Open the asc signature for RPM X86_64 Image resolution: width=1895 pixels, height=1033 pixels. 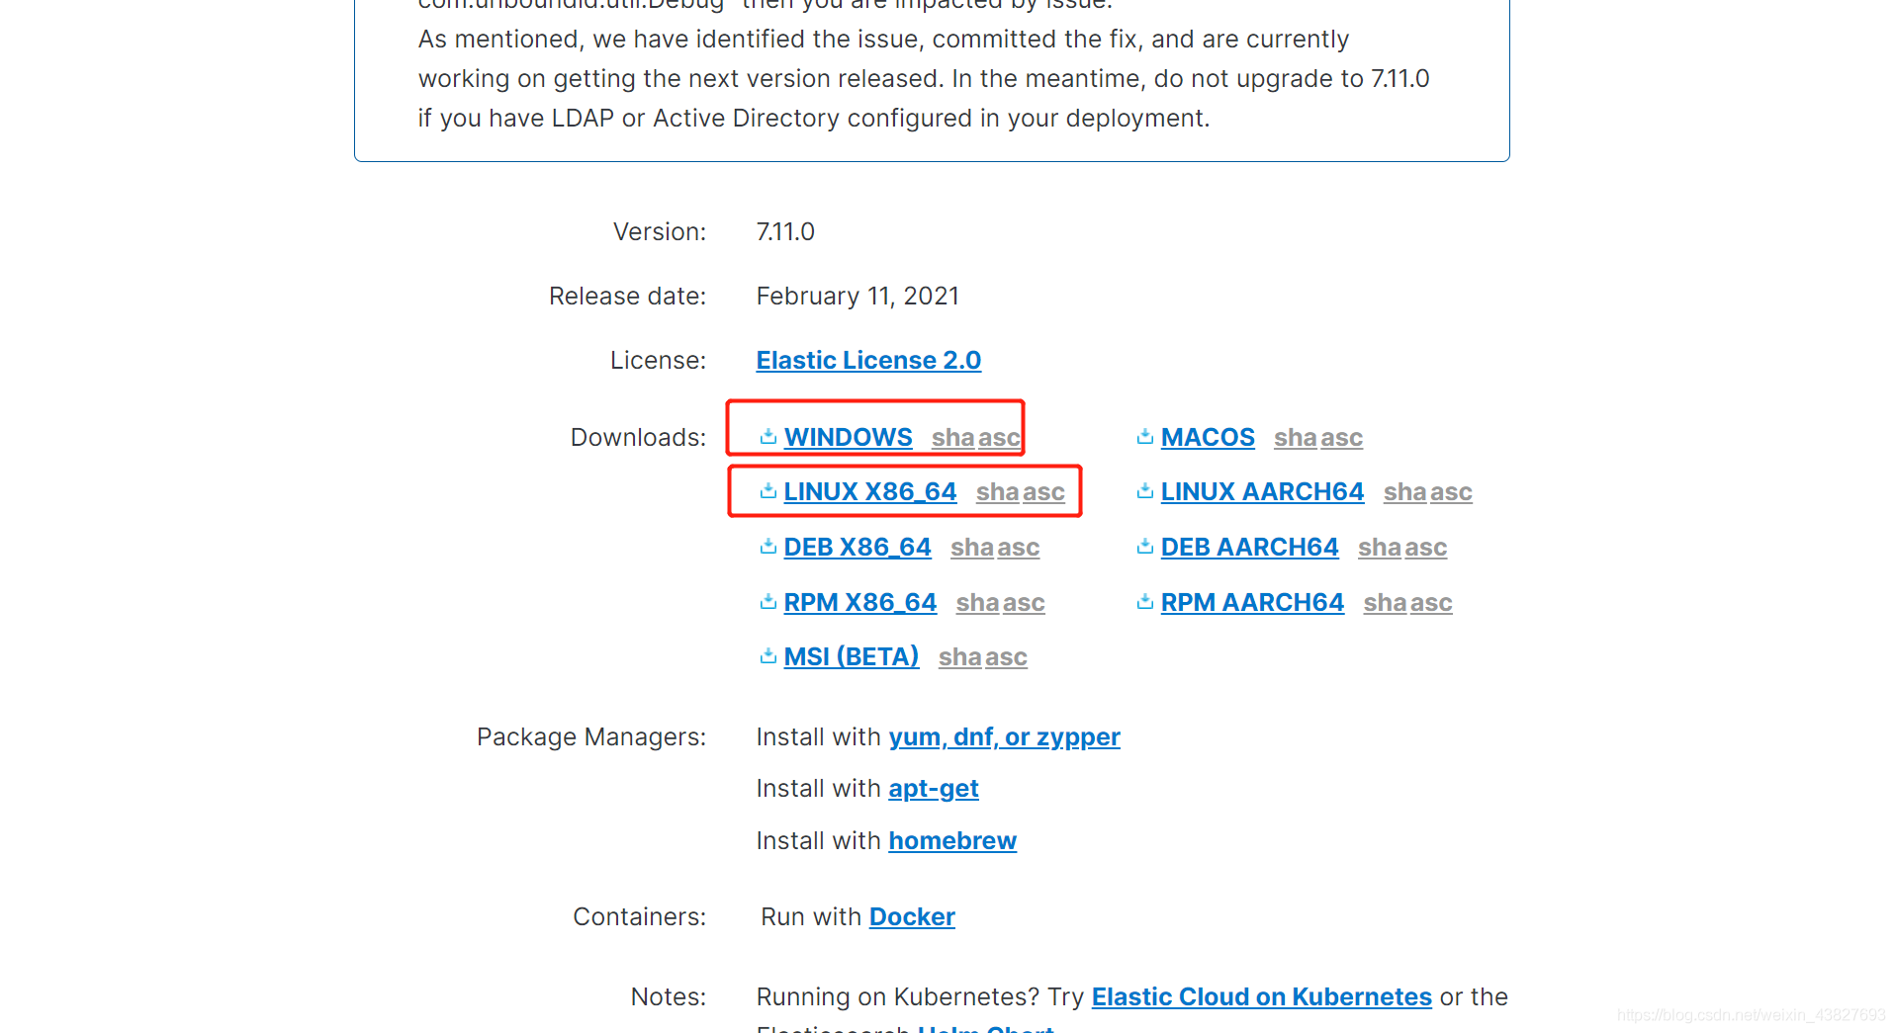click(1024, 602)
